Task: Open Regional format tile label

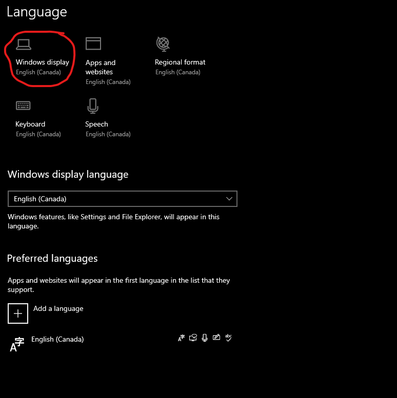Action: (x=180, y=62)
